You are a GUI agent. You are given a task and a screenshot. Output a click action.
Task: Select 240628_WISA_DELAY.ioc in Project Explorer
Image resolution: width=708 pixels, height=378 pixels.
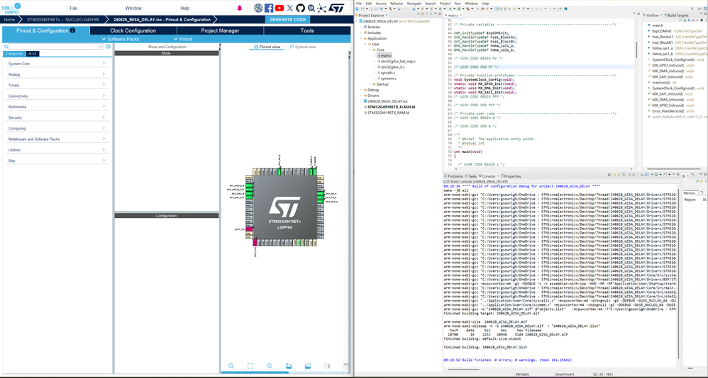[x=386, y=101]
